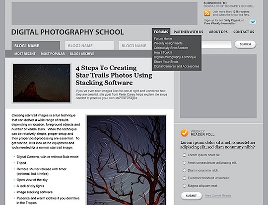Select Digital Cameras and Accessories entry
The height and width of the screenshot is (205, 268).
pos(176,66)
